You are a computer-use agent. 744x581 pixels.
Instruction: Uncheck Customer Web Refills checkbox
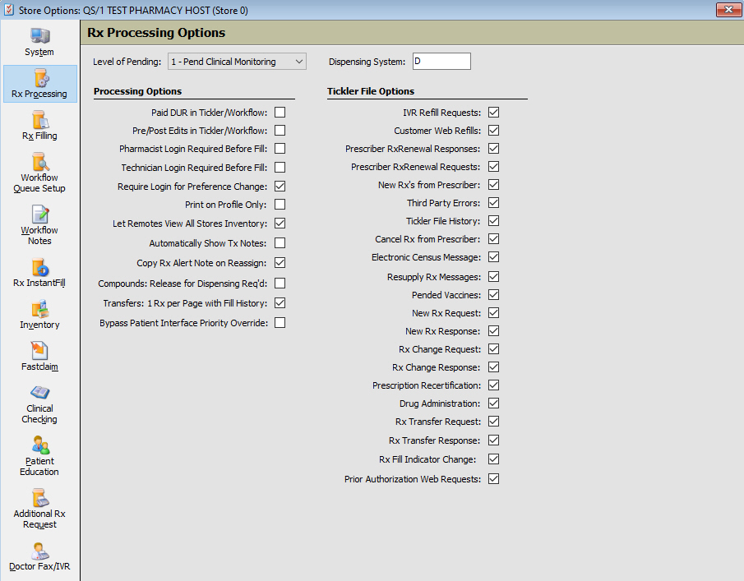coord(493,131)
